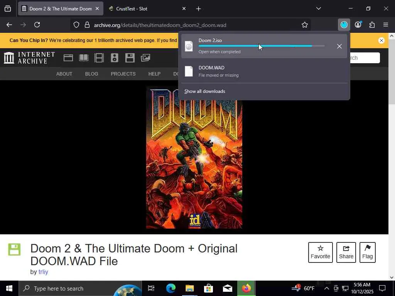395x296 pixels.
Task: Open the ABOUT menu item
Action: [x=64, y=74]
